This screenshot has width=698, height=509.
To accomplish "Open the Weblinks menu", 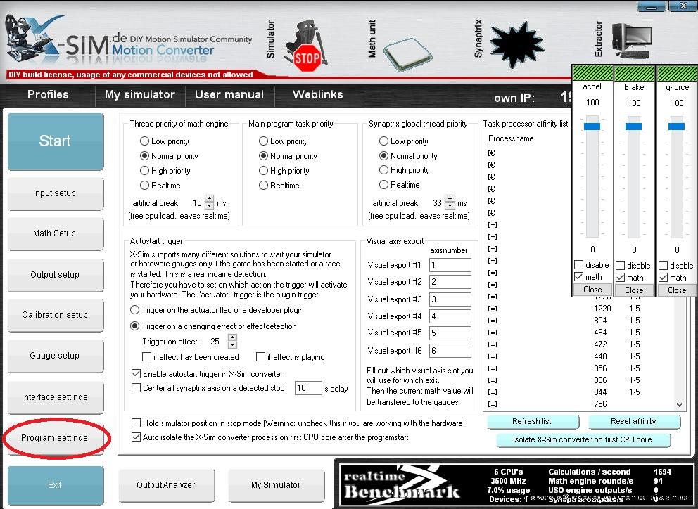I will coord(317,95).
